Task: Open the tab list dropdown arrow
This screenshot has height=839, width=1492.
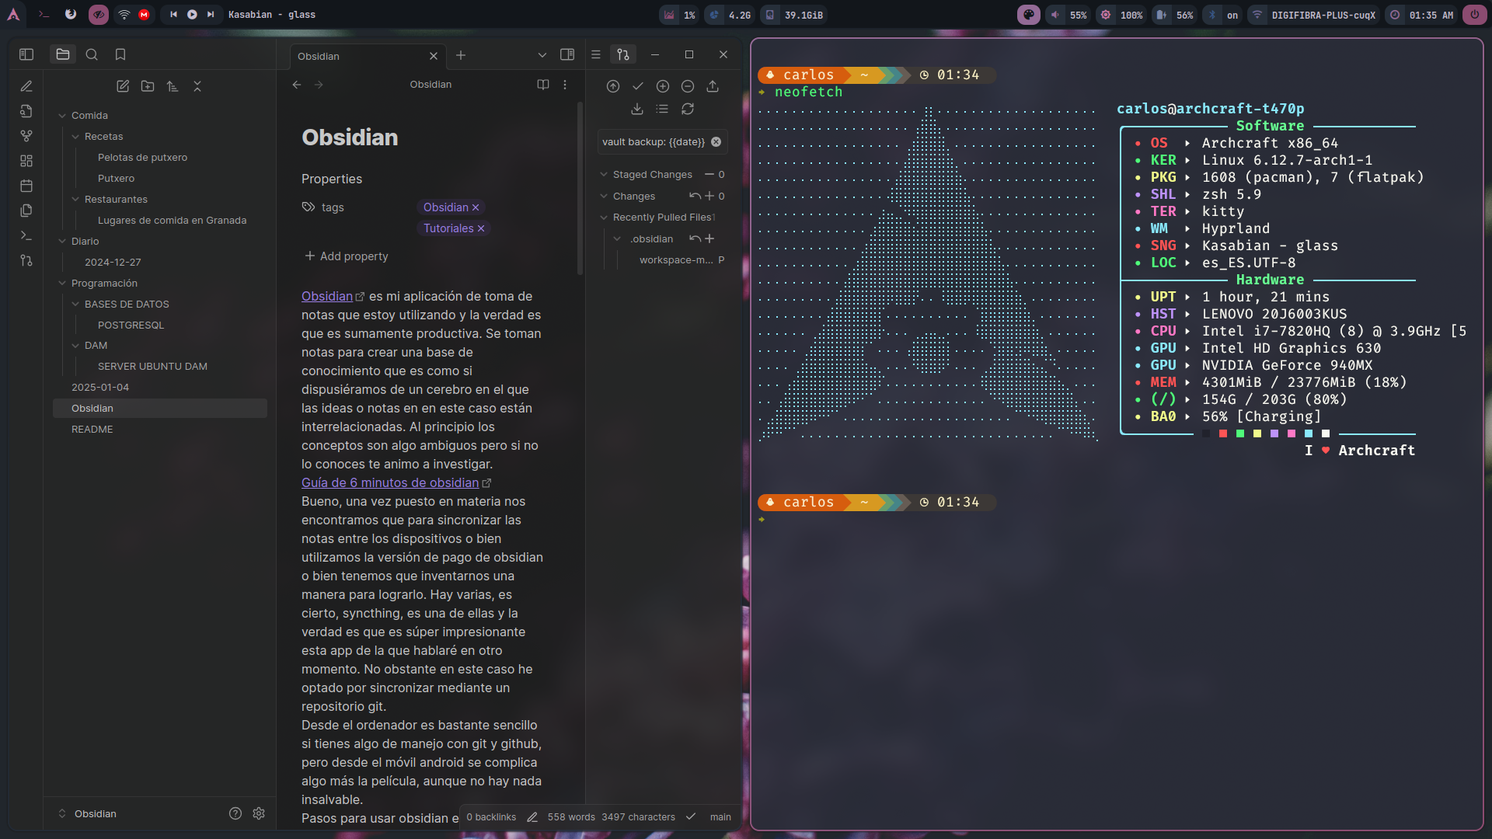Action: [542, 55]
